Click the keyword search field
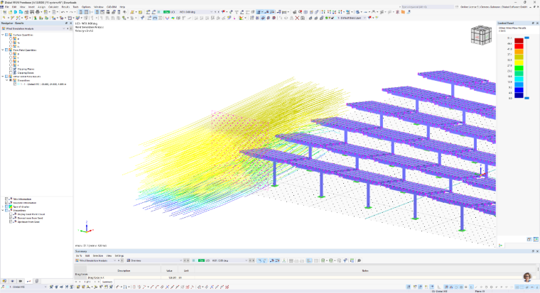 coord(426,7)
